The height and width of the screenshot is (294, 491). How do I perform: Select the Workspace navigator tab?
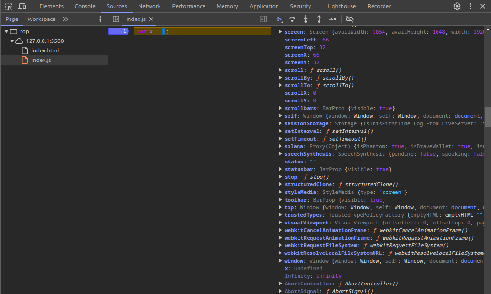point(42,19)
